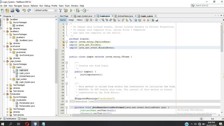The image size is (224, 126).
Task: Collapse the JavaTutorial project node
Action: tap(4, 46)
